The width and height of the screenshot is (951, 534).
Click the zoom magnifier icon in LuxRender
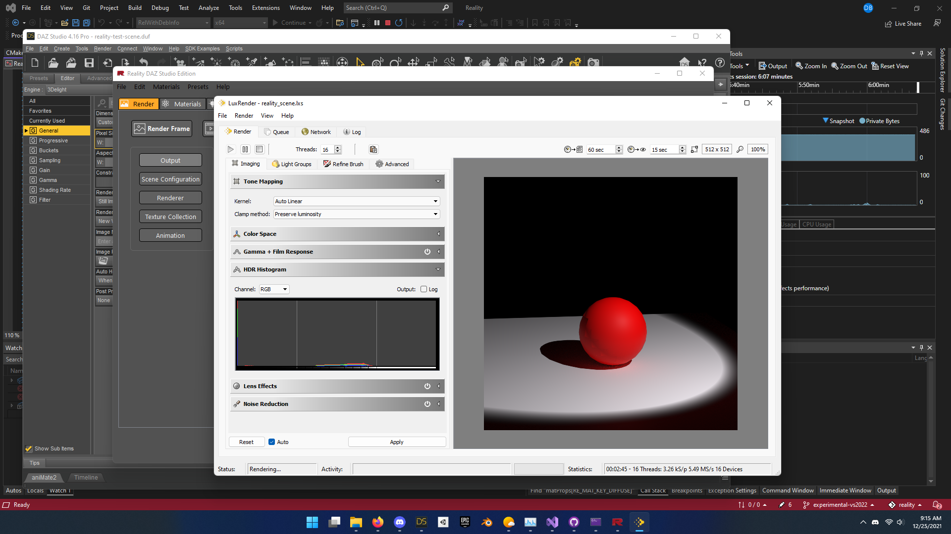coord(740,149)
